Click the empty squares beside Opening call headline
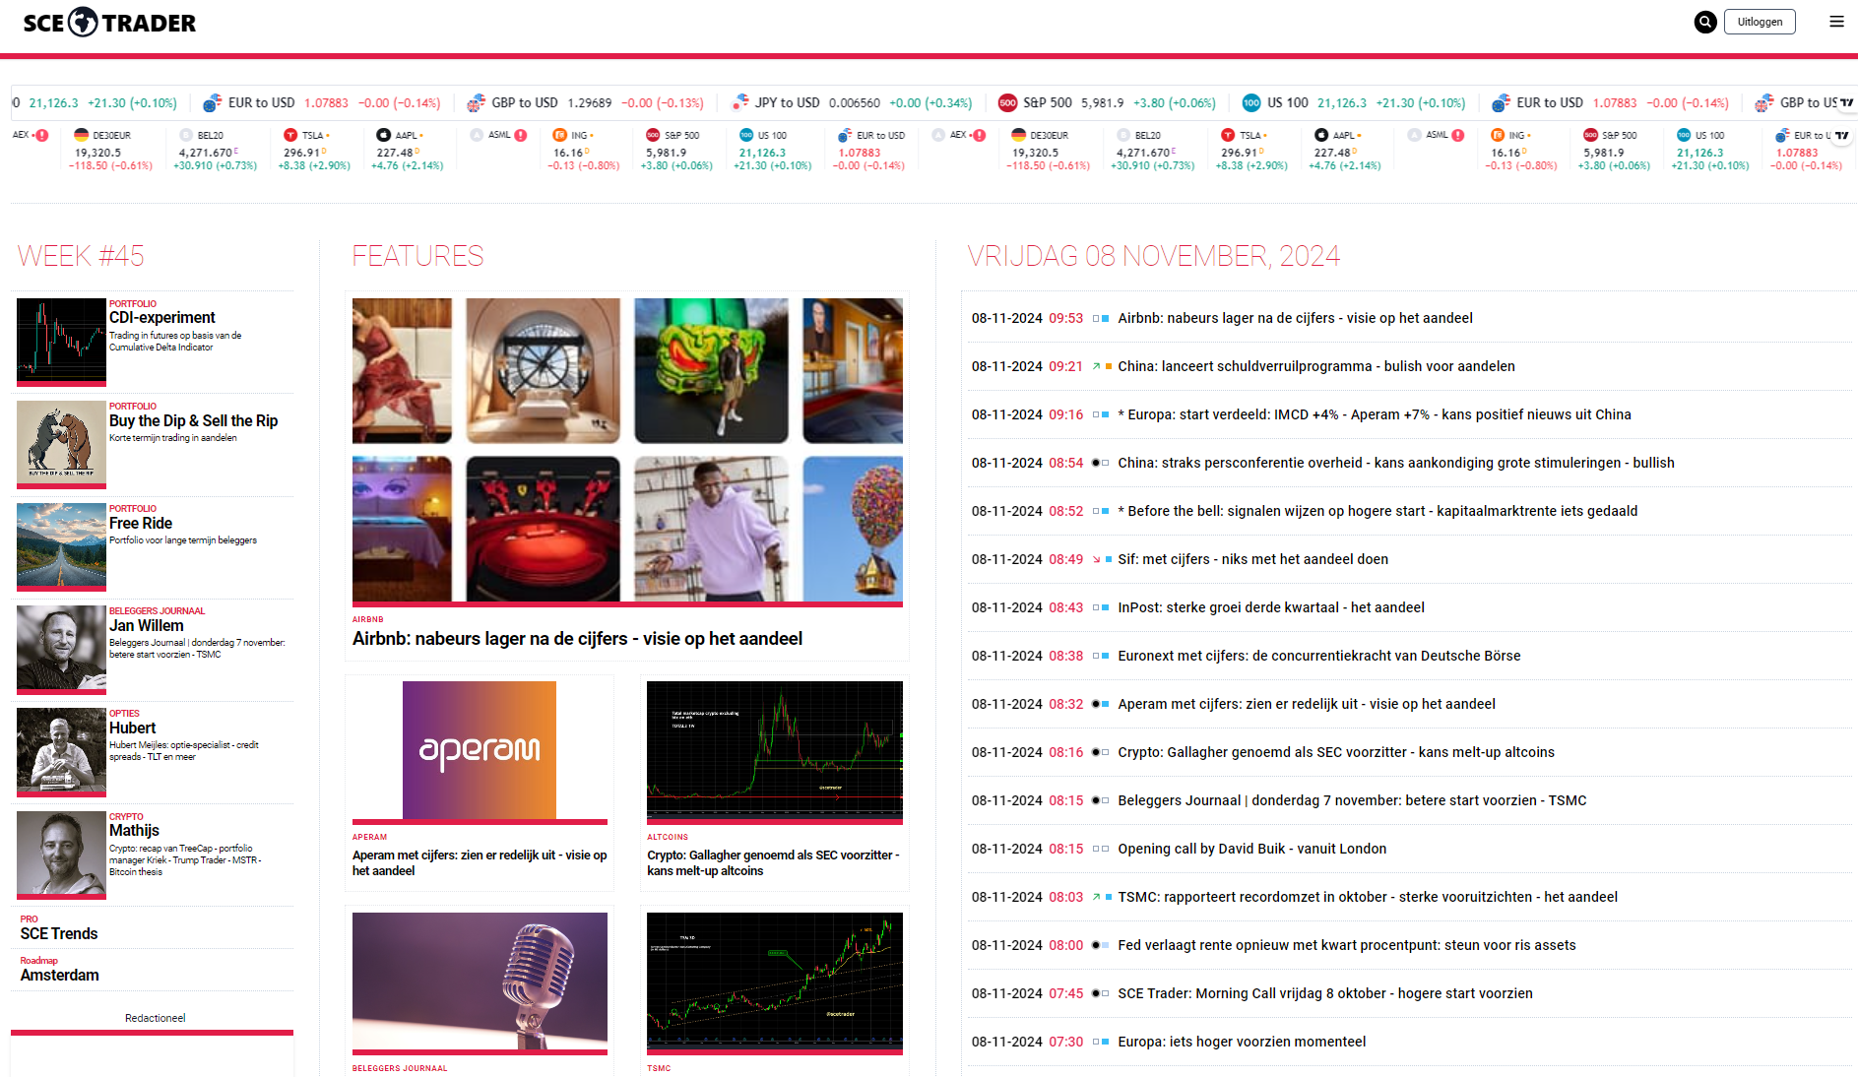The width and height of the screenshot is (1858, 1077). (1101, 849)
